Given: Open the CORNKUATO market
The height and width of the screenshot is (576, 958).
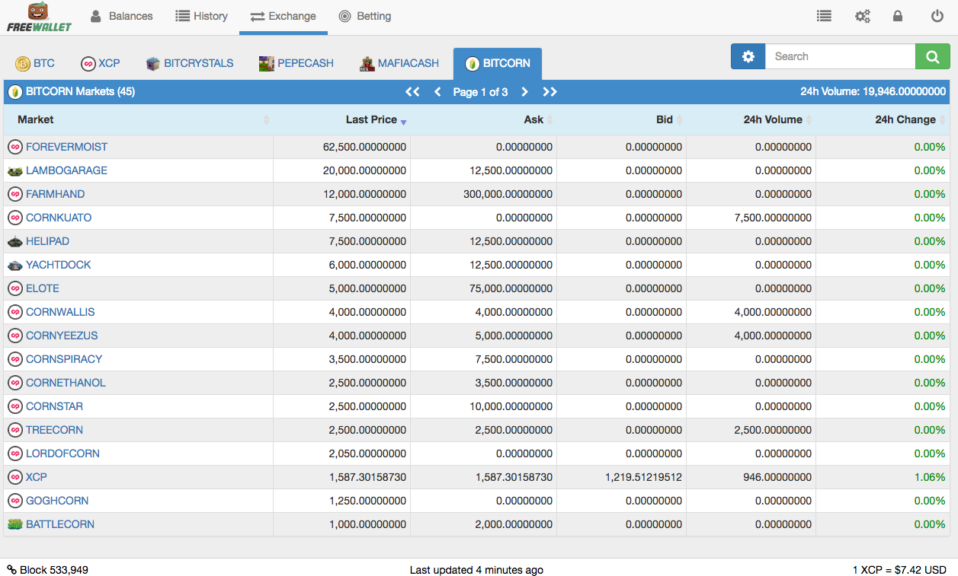Looking at the screenshot, I should (x=59, y=218).
